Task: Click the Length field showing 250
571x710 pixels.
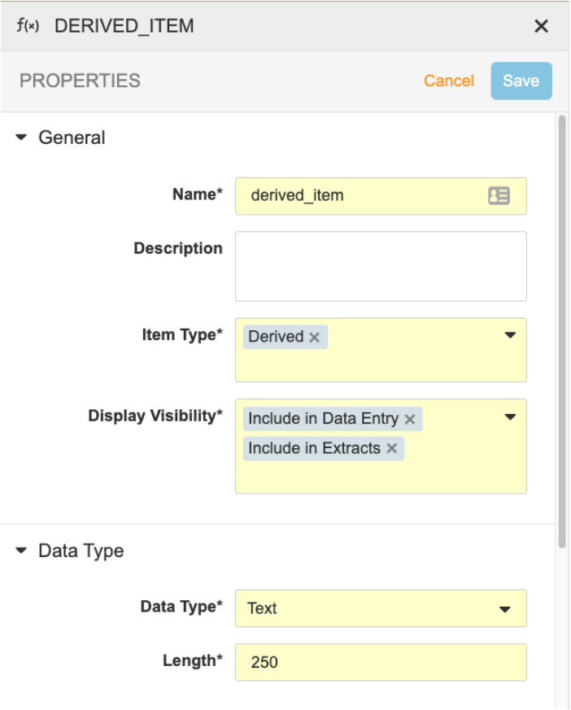Action: 381,662
